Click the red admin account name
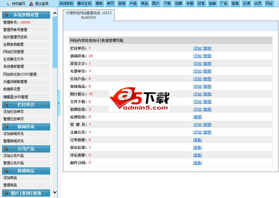This screenshot has height=198, width=279. coord(25,22)
